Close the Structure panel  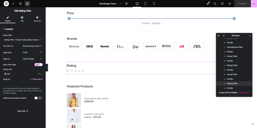click(250, 36)
